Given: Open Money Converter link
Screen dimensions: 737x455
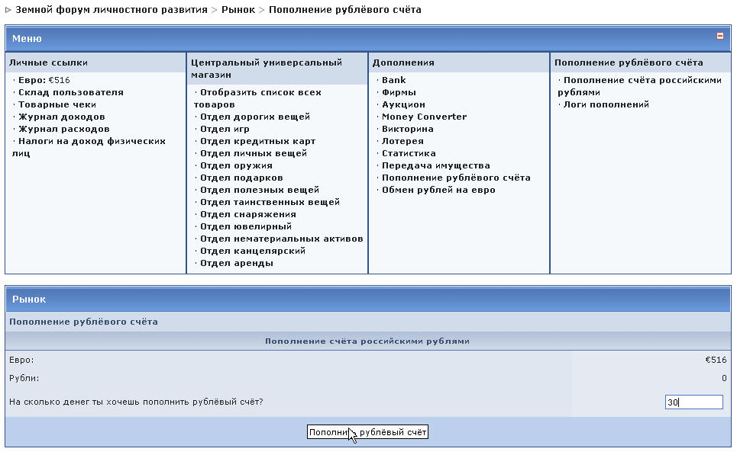Looking at the screenshot, I should 425,117.
